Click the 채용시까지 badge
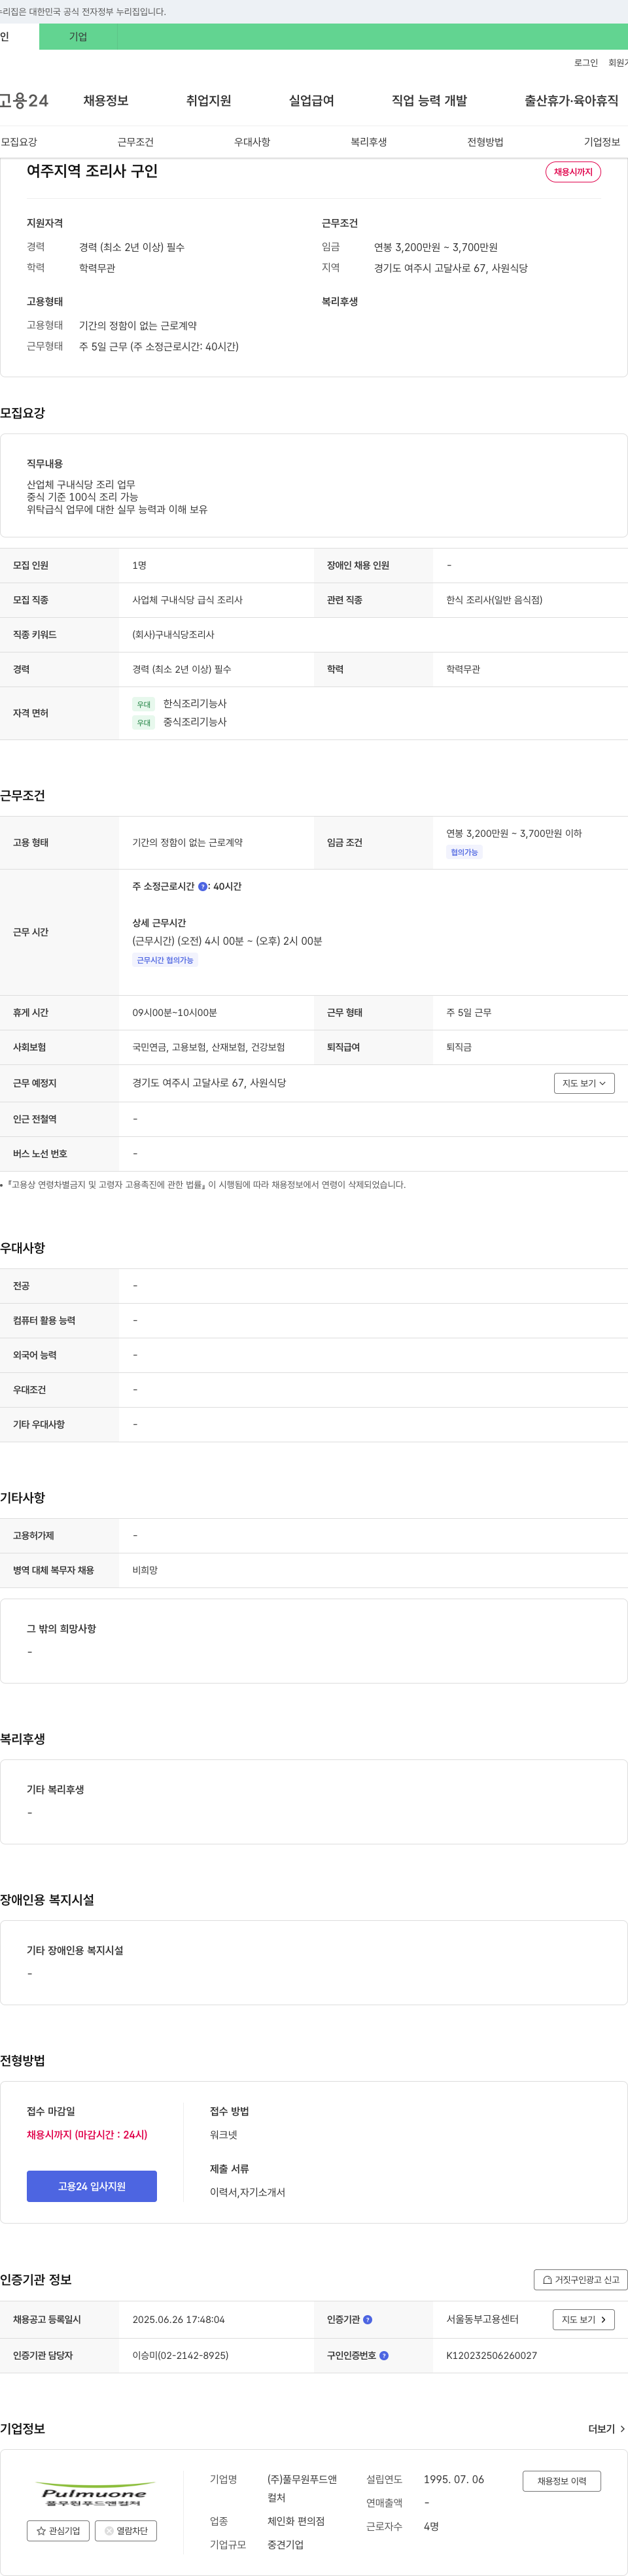Image resolution: width=628 pixels, height=2576 pixels. [x=573, y=172]
